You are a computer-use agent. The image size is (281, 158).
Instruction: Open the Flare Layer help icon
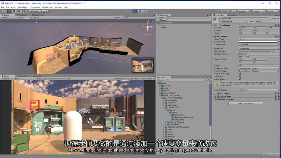pyautogui.click(x=276, y=96)
